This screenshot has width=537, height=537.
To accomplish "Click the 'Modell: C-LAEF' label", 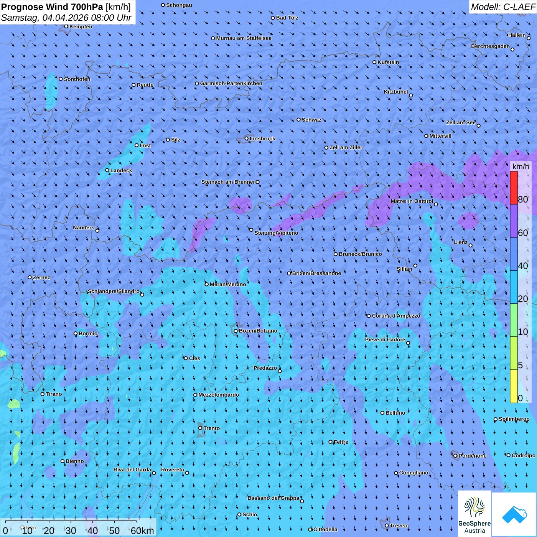I will (502, 7).
